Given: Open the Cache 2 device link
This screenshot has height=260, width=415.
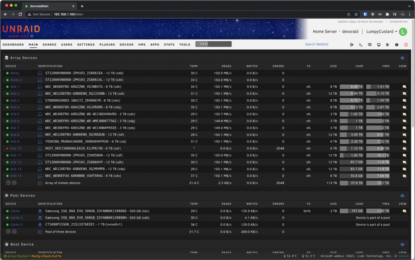Looking at the screenshot, I should [17, 218].
